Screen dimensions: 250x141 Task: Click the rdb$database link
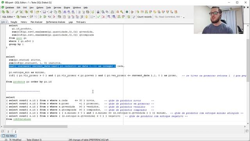click(x=22, y=119)
